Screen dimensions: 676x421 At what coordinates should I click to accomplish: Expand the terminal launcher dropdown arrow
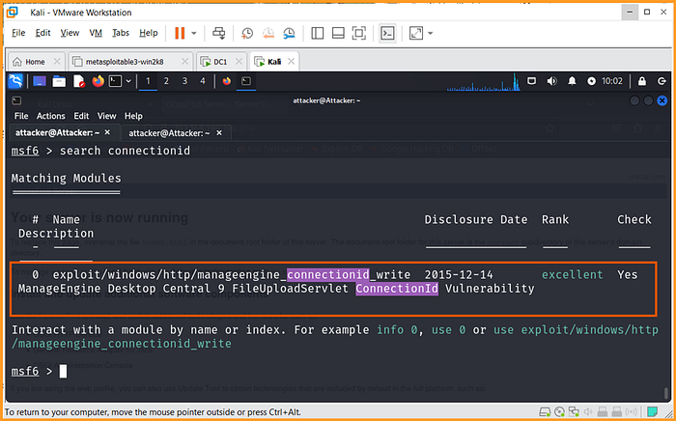(128, 81)
